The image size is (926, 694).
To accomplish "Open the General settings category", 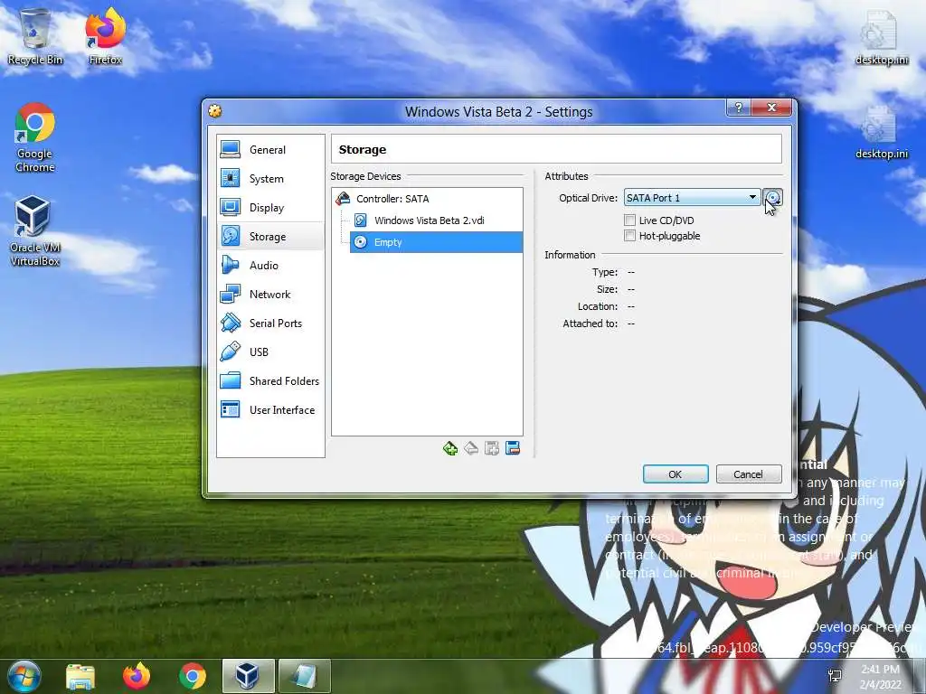I will tap(270, 150).
